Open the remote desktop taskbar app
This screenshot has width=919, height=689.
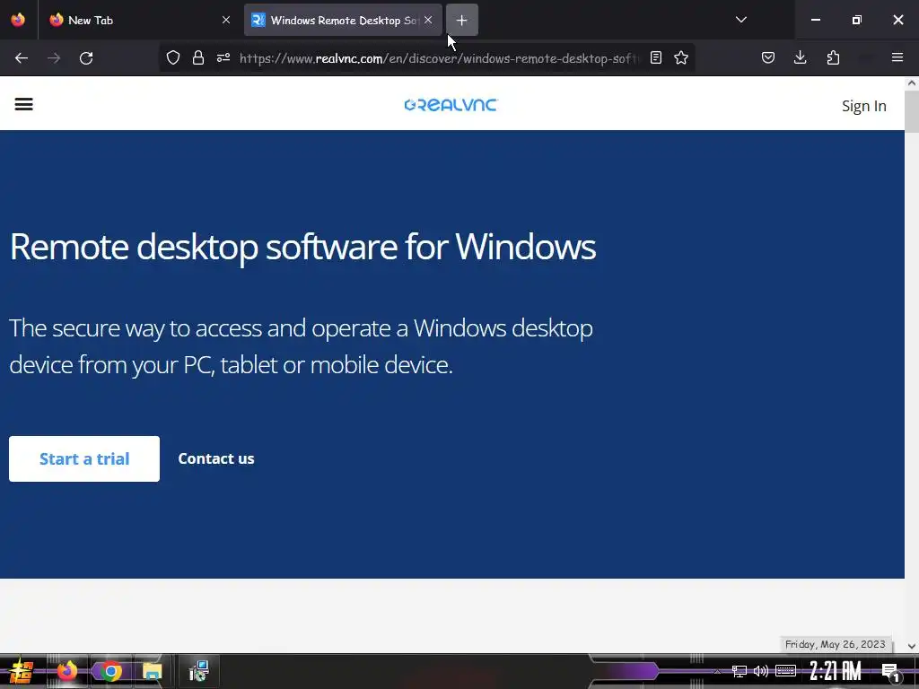click(198, 671)
